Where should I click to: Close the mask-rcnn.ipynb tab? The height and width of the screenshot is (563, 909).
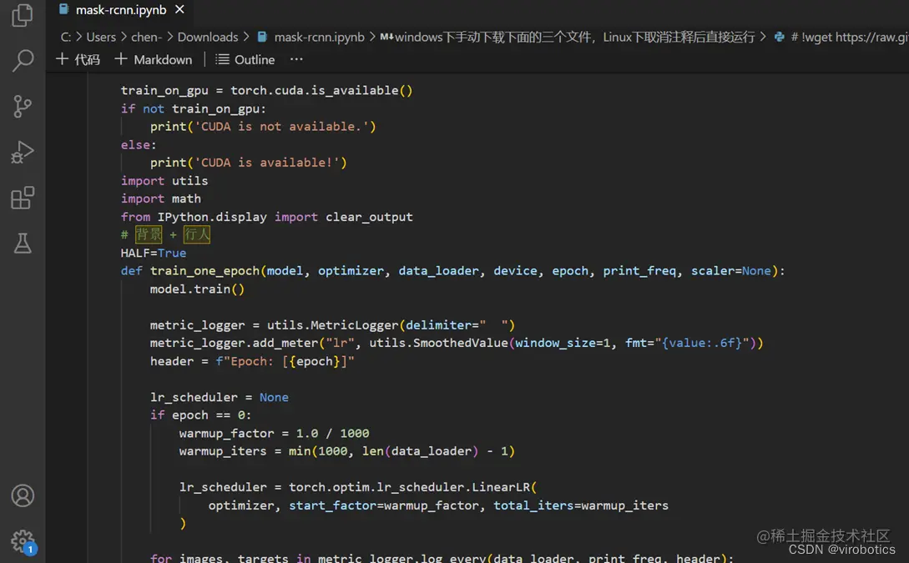179,10
